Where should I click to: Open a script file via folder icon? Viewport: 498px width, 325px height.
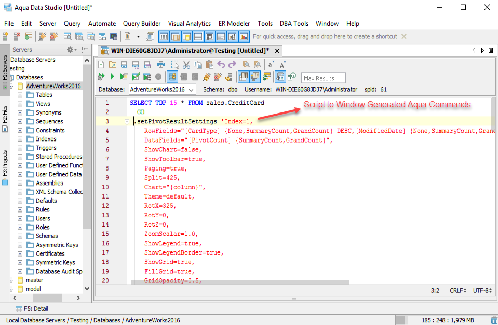point(113,65)
